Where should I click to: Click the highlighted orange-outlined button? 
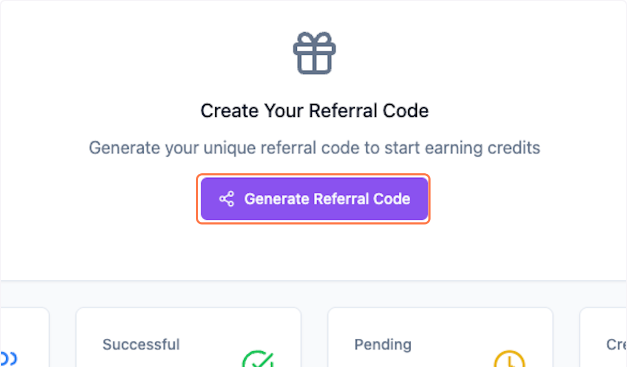[313, 198]
